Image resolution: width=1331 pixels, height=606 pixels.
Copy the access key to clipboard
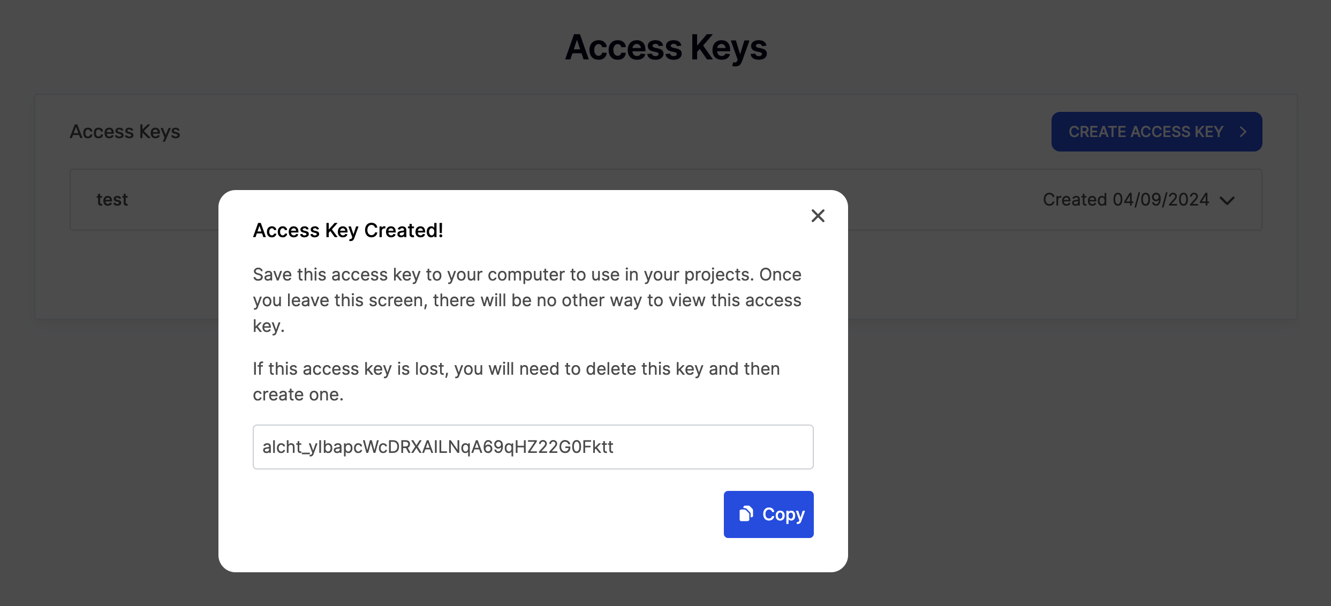(x=768, y=514)
